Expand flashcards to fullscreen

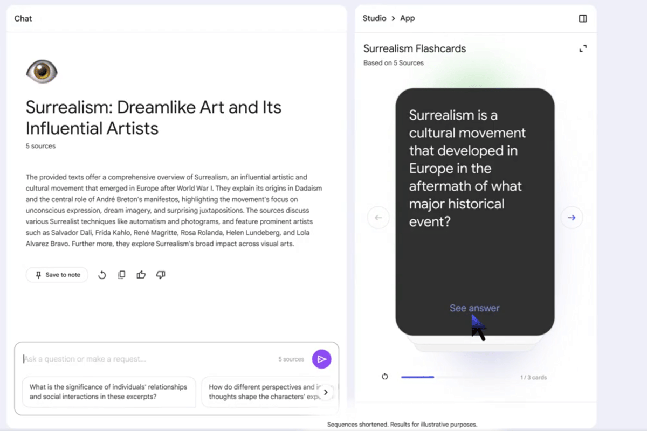(x=582, y=49)
